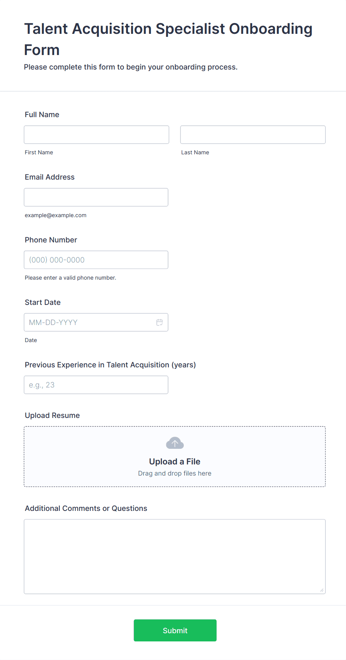The image size is (346, 660).
Task: Click the Phone Number label
Action: [x=51, y=240]
